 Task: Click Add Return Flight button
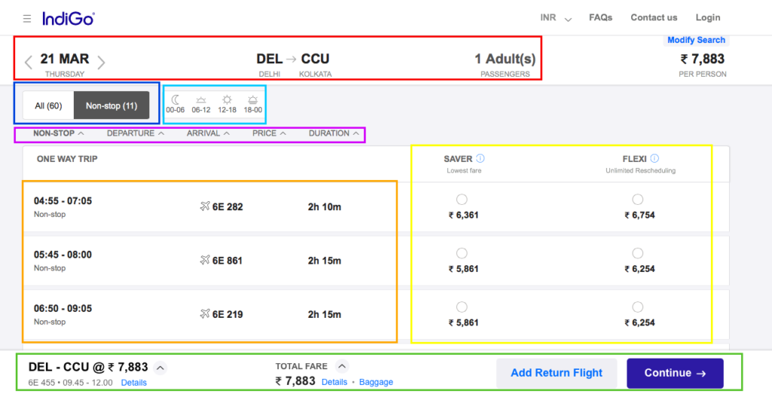pos(556,373)
